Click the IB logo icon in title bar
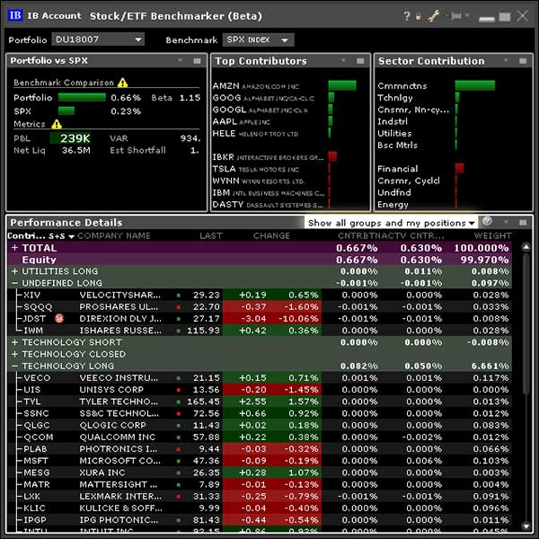The image size is (539, 539). point(15,15)
